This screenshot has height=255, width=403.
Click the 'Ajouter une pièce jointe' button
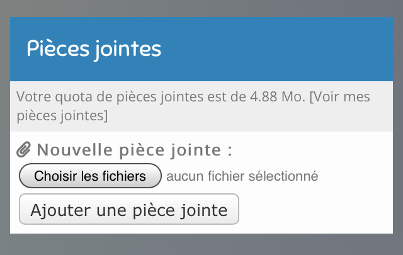[x=129, y=209]
